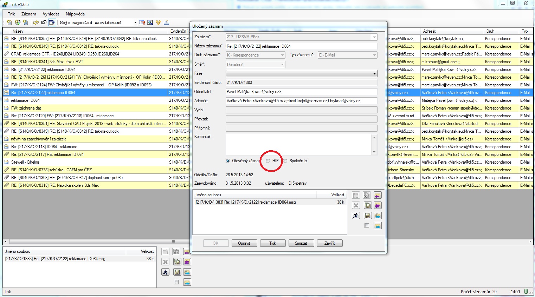The width and height of the screenshot is (535, 297).
Task: Open the Fáze dropdown
Action: point(374,74)
